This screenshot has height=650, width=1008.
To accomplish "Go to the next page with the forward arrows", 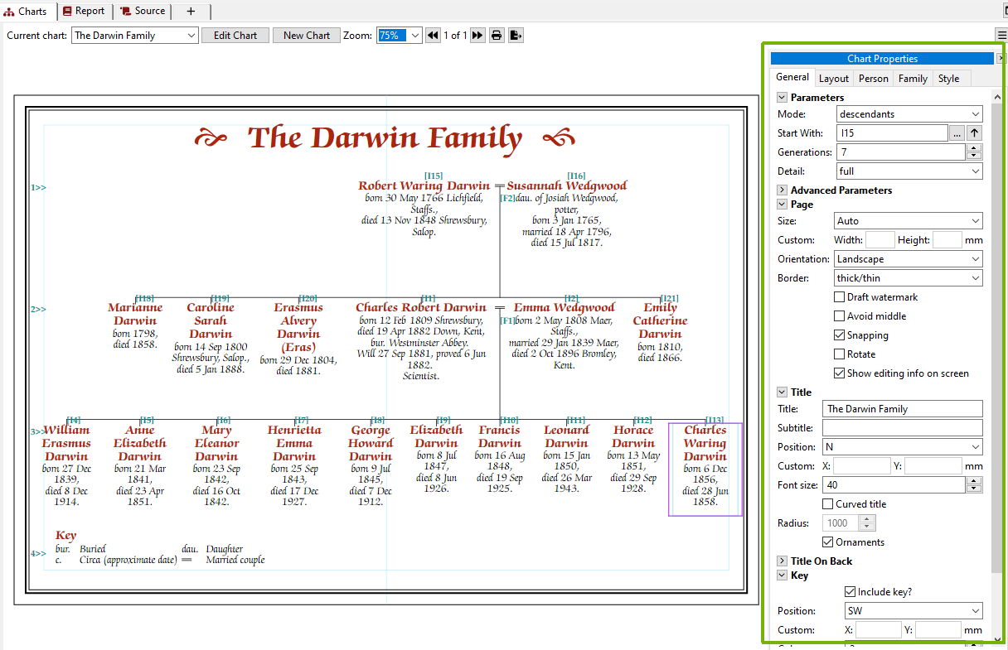I will click(x=477, y=36).
